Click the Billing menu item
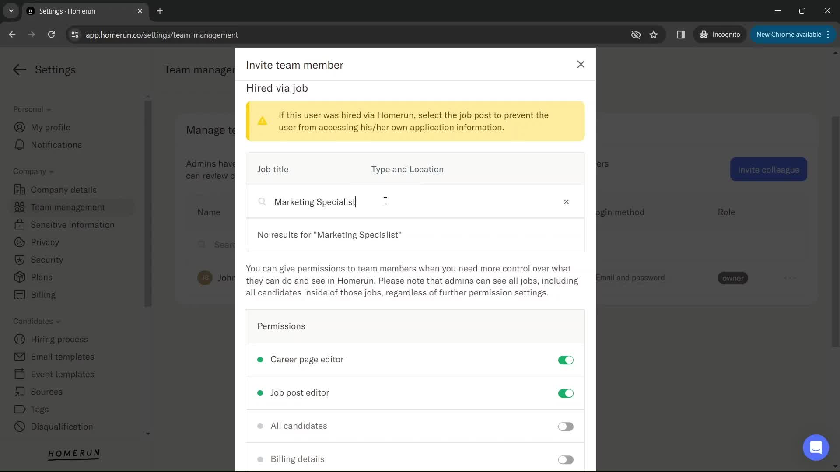Viewport: 840px width, 472px height. coord(43,295)
